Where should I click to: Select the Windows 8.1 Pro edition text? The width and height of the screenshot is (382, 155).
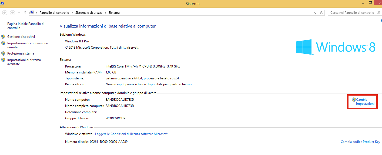click(77, 41)
